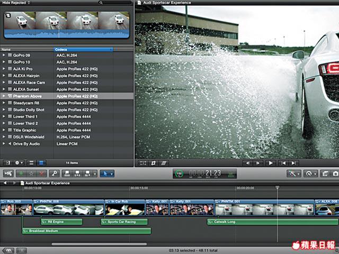
Task: Go back in timeline history arrow
Action: (x=5, y=183)
